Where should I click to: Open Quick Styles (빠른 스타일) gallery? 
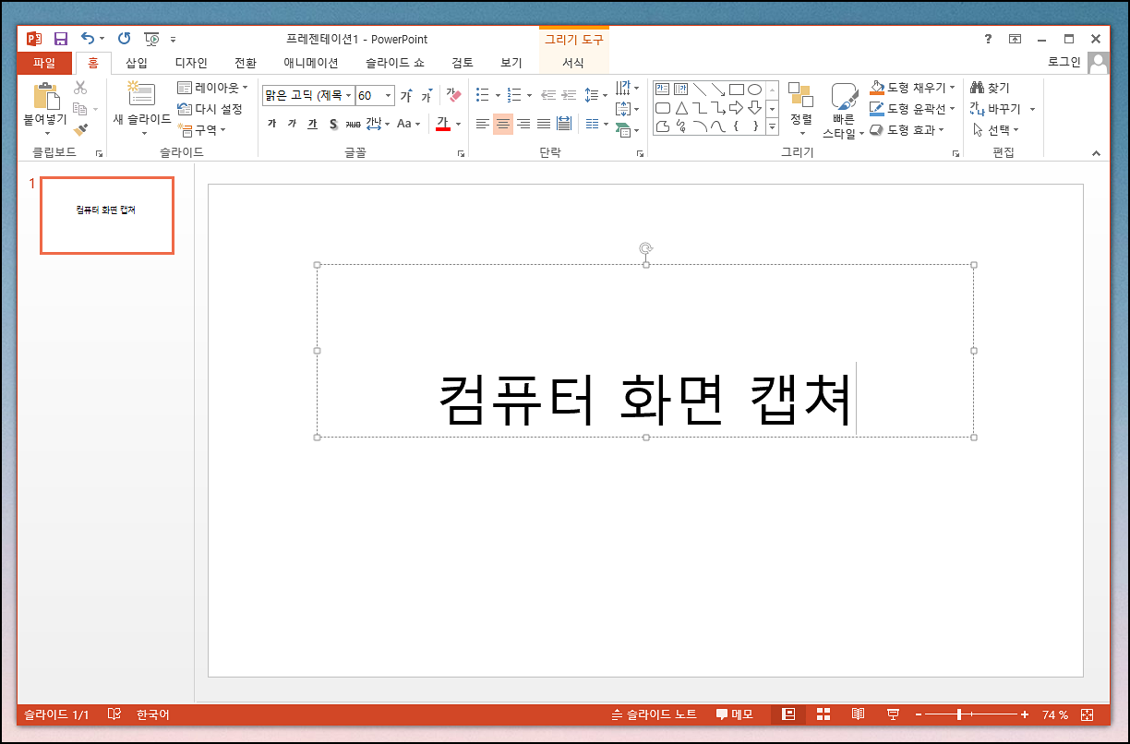[844, 111]
